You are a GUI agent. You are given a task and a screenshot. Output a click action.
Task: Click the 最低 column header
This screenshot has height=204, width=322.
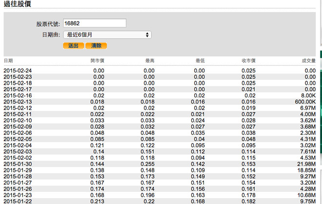point(200,61)
